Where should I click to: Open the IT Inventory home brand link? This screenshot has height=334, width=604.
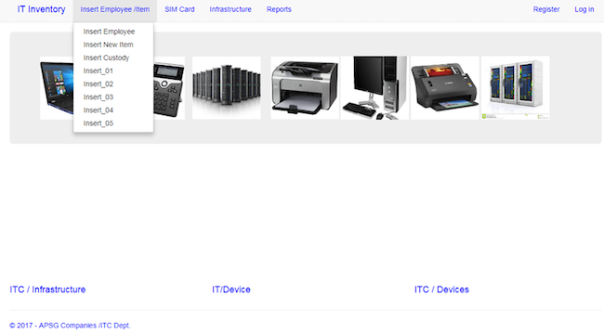pyautogui.click(x=41, y=9)
